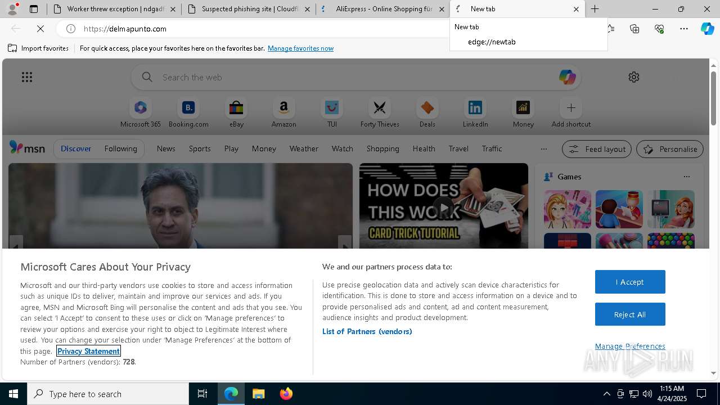Screen dimensions: 720x405
Task: Open page settings gear icon
Action: pos(634,77)
